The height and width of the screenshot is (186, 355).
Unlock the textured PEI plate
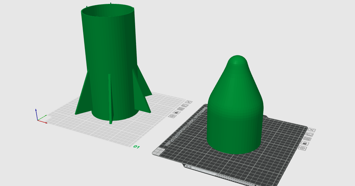pyautogui.click(x=305, y=143)
